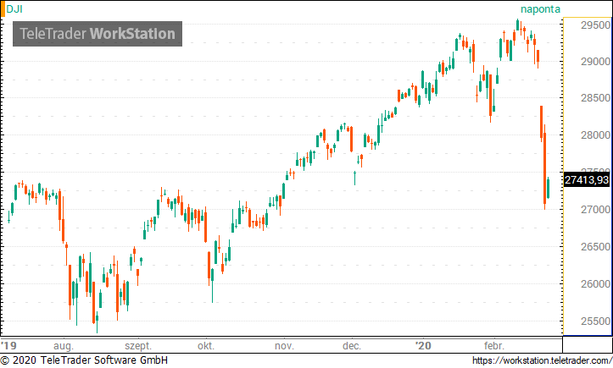Click the 29000 price axis label
This screenshot has width=613, height=368.
[595, 62]
